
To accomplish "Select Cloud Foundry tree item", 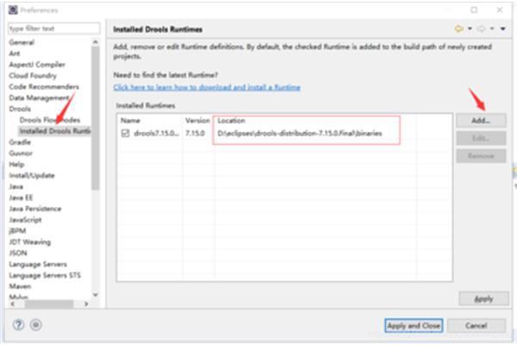I will coord(33,76).
